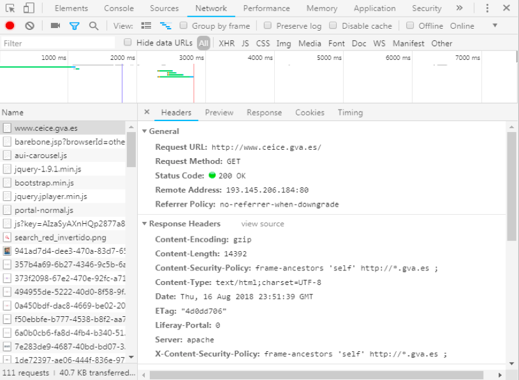Select aui-carousel.js request

[62, 155]
